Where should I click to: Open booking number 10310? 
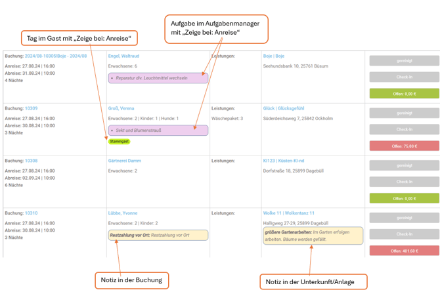click(31, 213)
